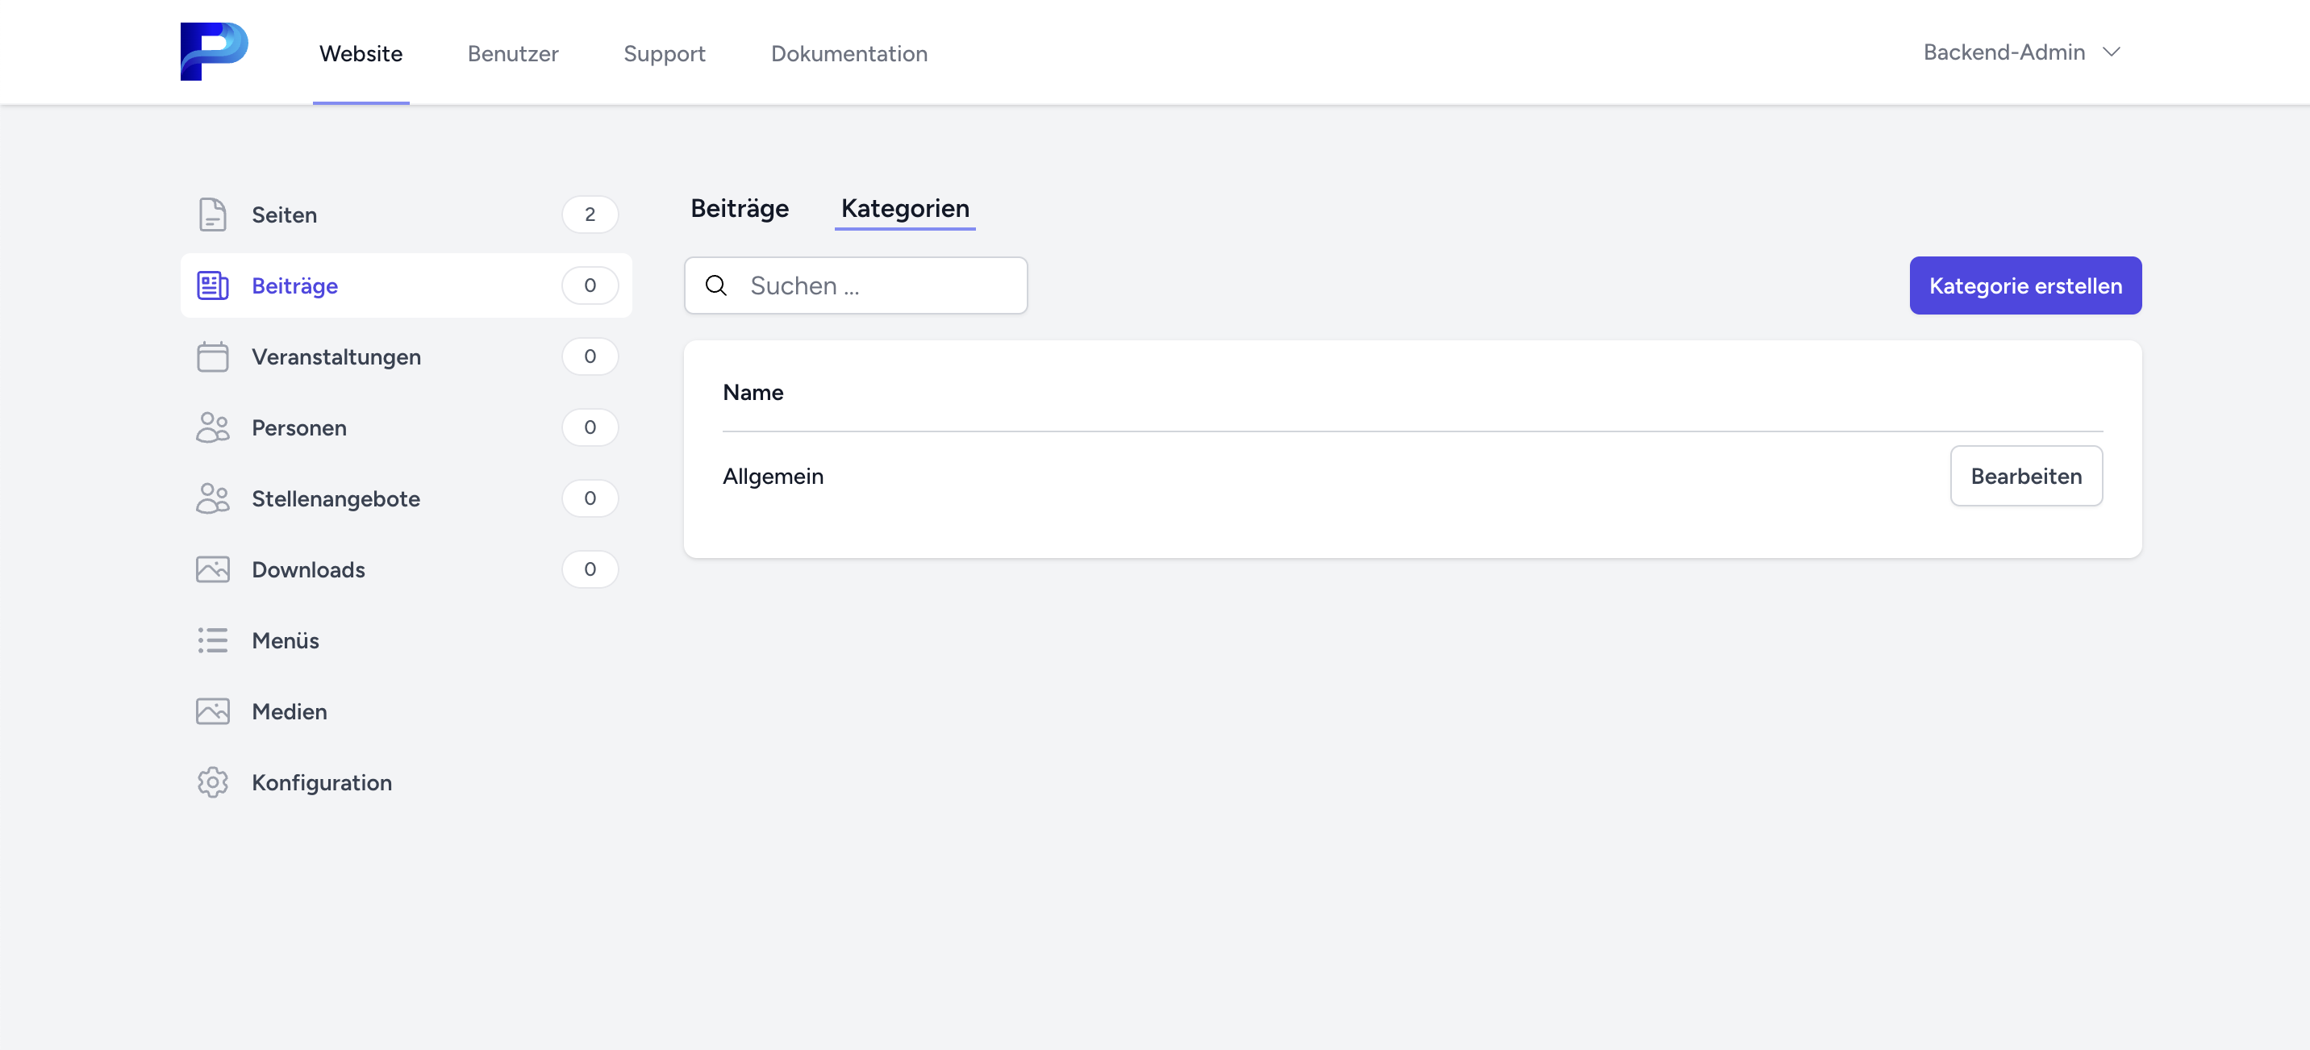Viewport: 2310px width, 1050px height.
Task: Click the Personen people icon
Action: tap(212, 427)
